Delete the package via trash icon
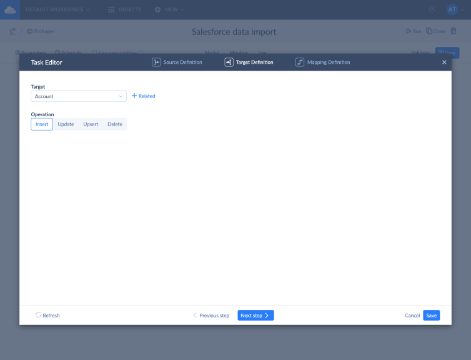This screenshot has width=471, height=360. (454, 31)
